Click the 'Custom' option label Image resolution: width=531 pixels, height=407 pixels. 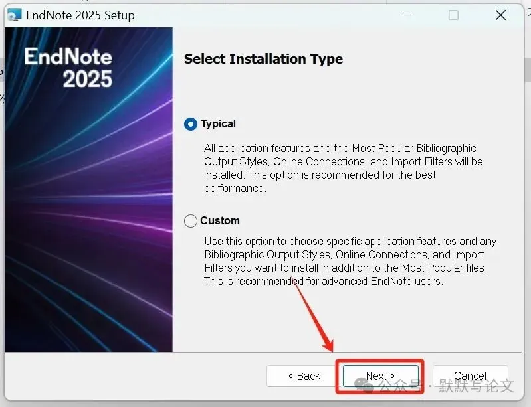pos(220,220)
